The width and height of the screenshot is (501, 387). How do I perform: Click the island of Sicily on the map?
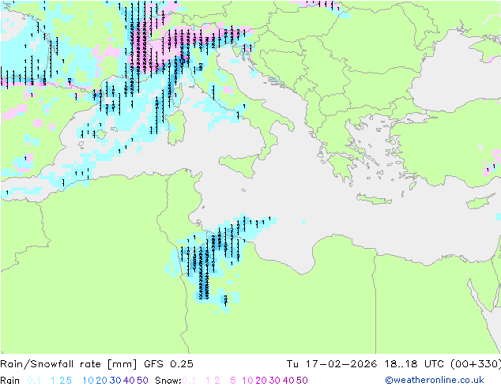[x=240, y=164]
